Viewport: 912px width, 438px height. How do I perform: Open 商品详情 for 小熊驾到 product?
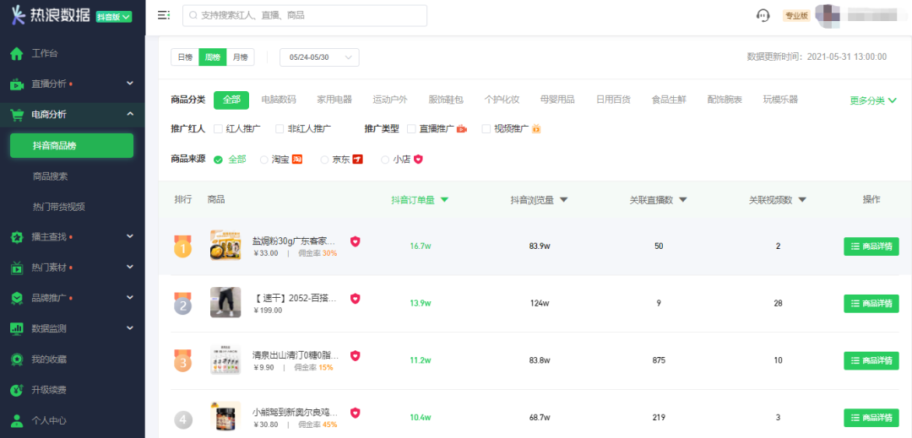point(871,418)
